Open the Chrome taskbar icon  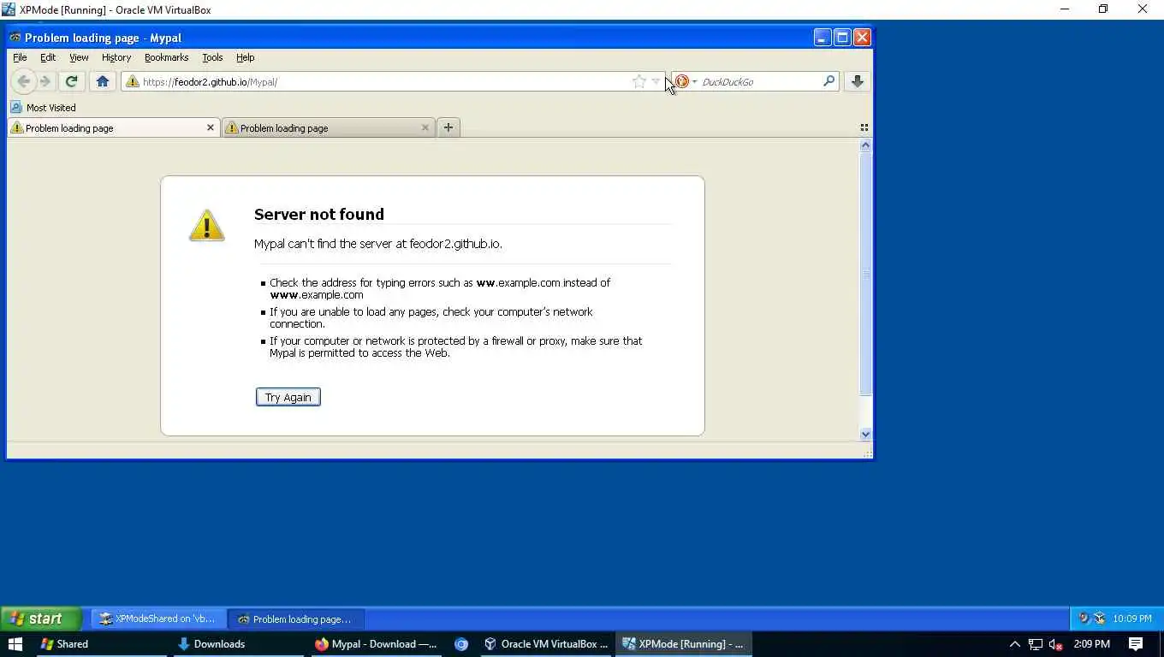click(x=461, y=644)
